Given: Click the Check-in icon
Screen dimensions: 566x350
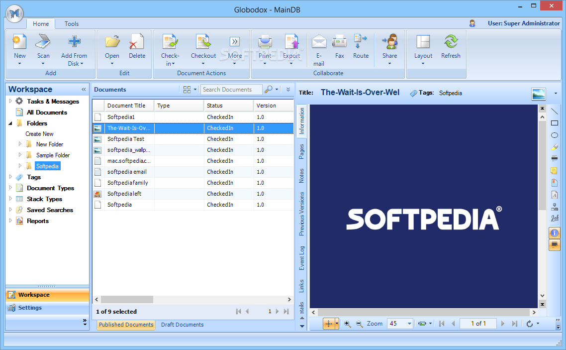Looking at the screenshot, I should coord(170,42).
